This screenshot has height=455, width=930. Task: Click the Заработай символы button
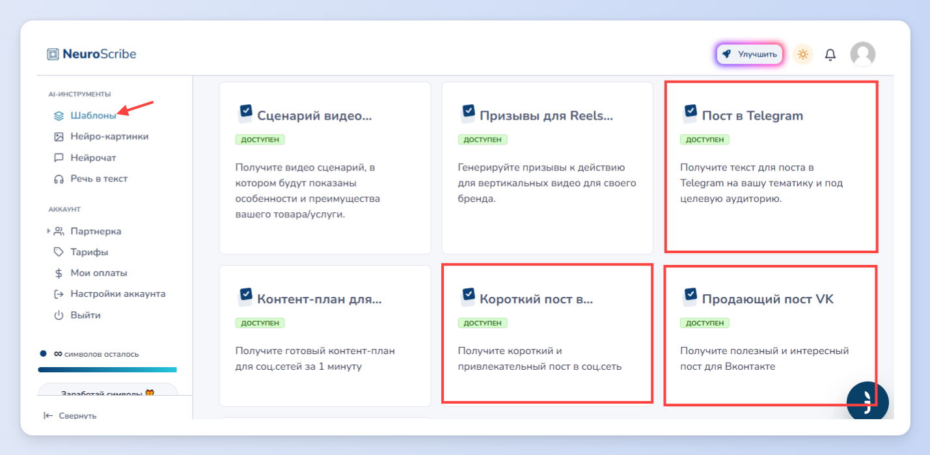click(x=107, y=391)
